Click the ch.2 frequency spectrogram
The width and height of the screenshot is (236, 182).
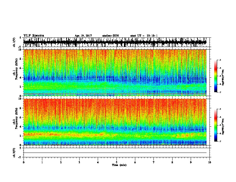(x=115, y=122)
